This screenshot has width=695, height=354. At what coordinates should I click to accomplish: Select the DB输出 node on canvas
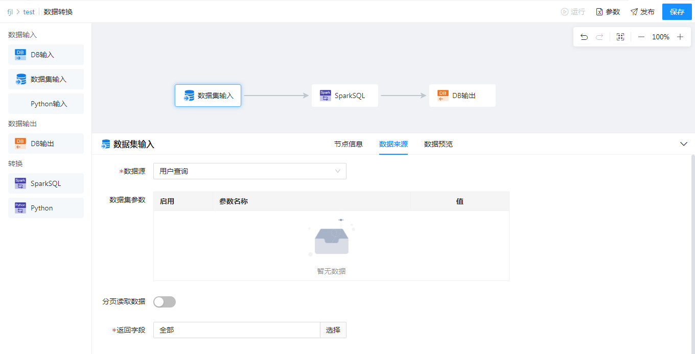(462, 96)
